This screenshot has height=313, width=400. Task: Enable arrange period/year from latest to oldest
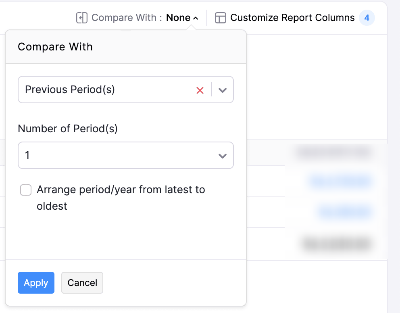pyautogui.click(x=26, y=190)
